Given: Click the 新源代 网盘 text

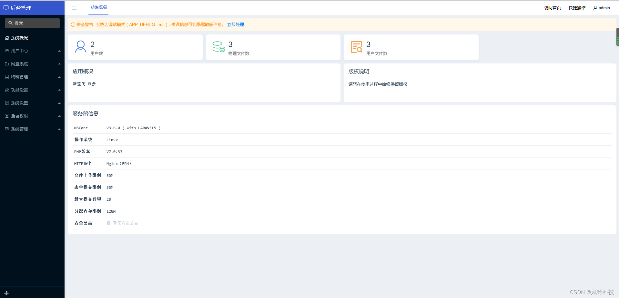Looking at the screenshot, I should 84,84.
